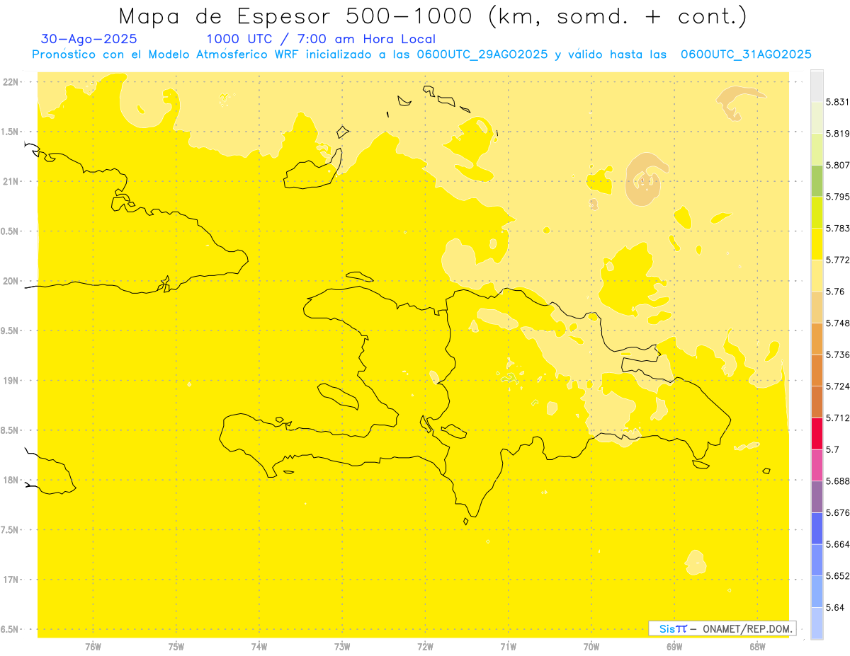Image resolution: width=850 pixels, height=656 pixels.
Task: Click the colorbar value 5.664
Action: click(x=838, y=544)
